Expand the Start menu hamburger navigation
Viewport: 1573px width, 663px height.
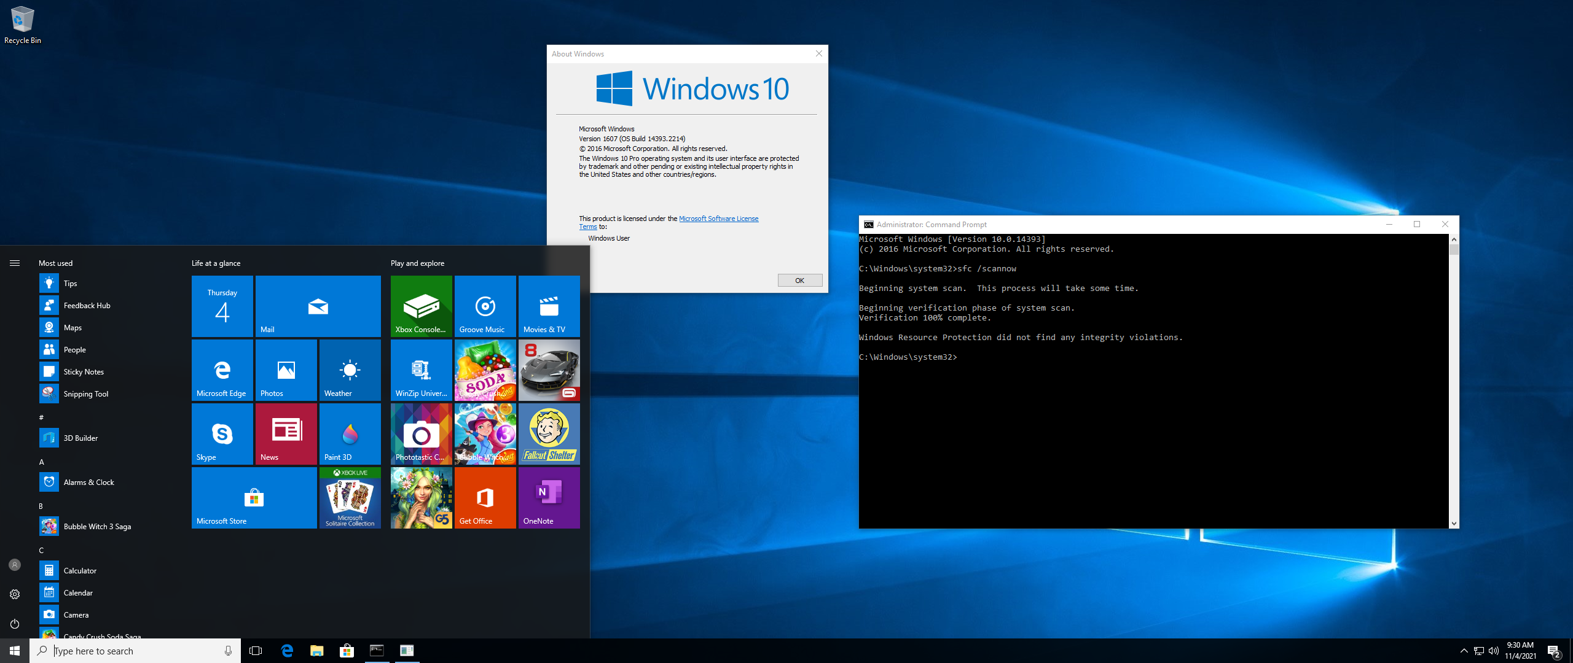[x=15, y=263]
